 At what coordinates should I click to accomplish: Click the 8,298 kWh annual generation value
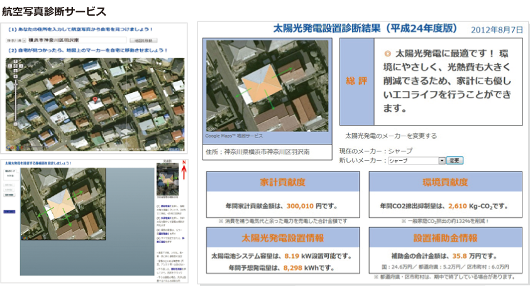pyautogui.click(x=293, y=268)
